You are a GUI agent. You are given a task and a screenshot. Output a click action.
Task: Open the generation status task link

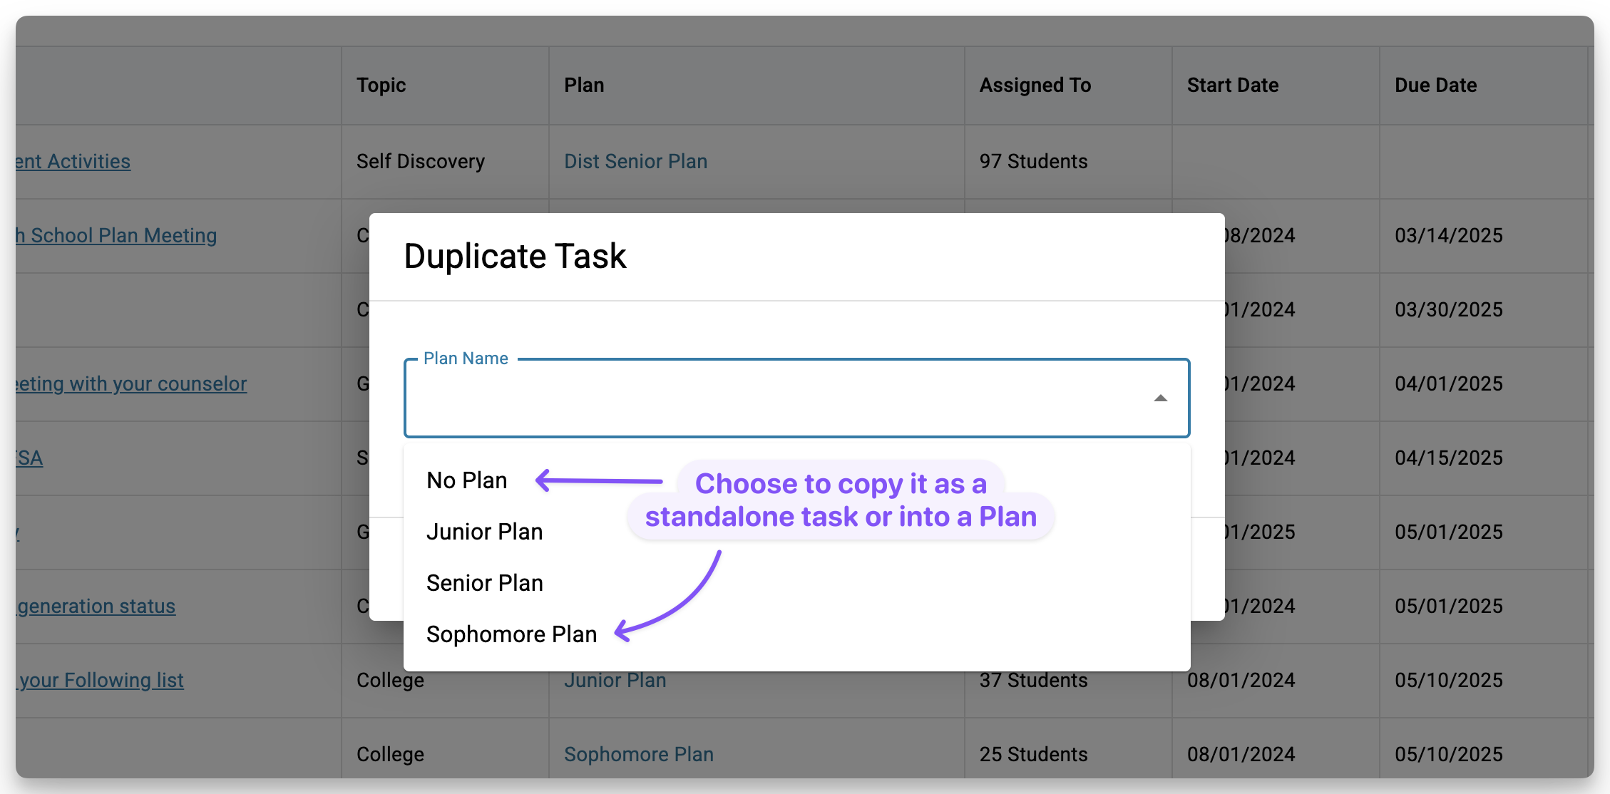(96, 607)
